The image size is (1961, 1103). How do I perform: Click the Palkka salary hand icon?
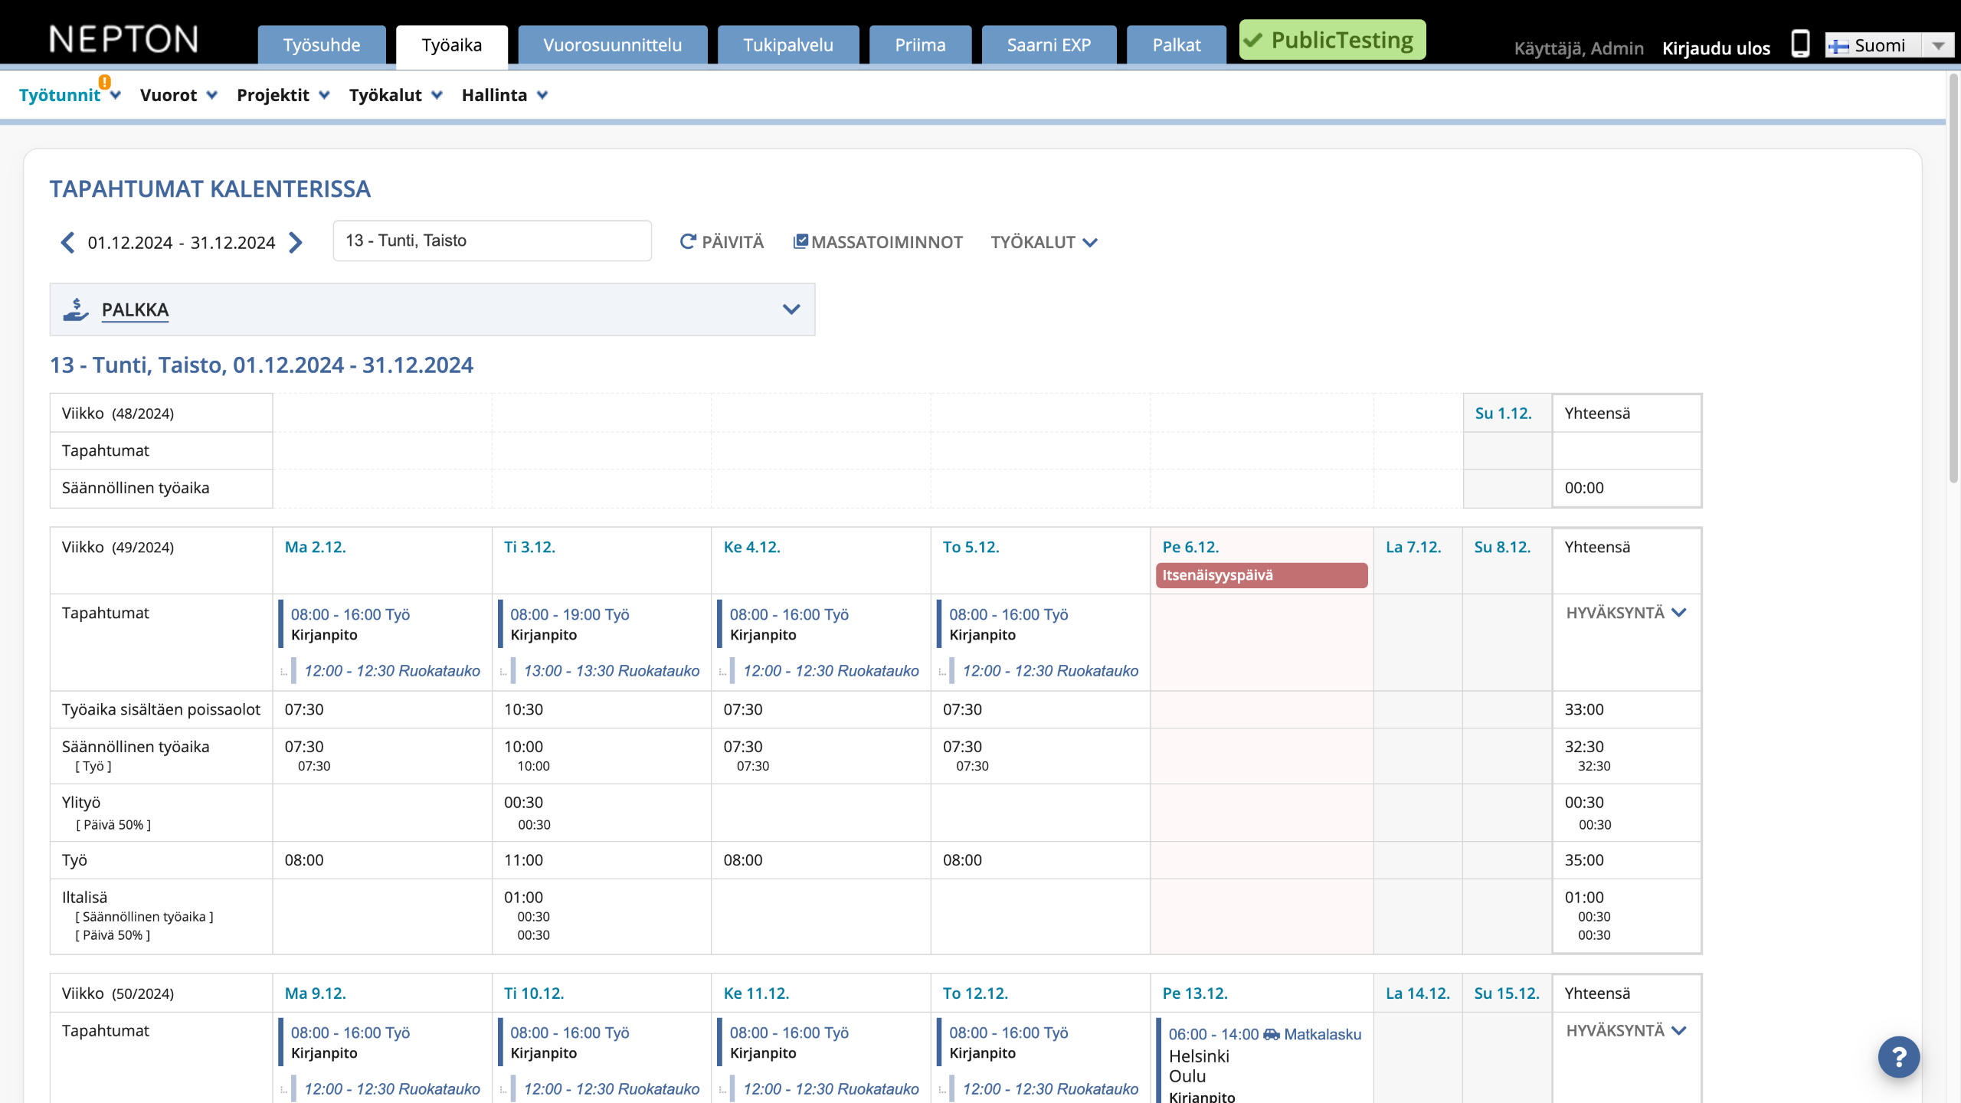[76, 309]
